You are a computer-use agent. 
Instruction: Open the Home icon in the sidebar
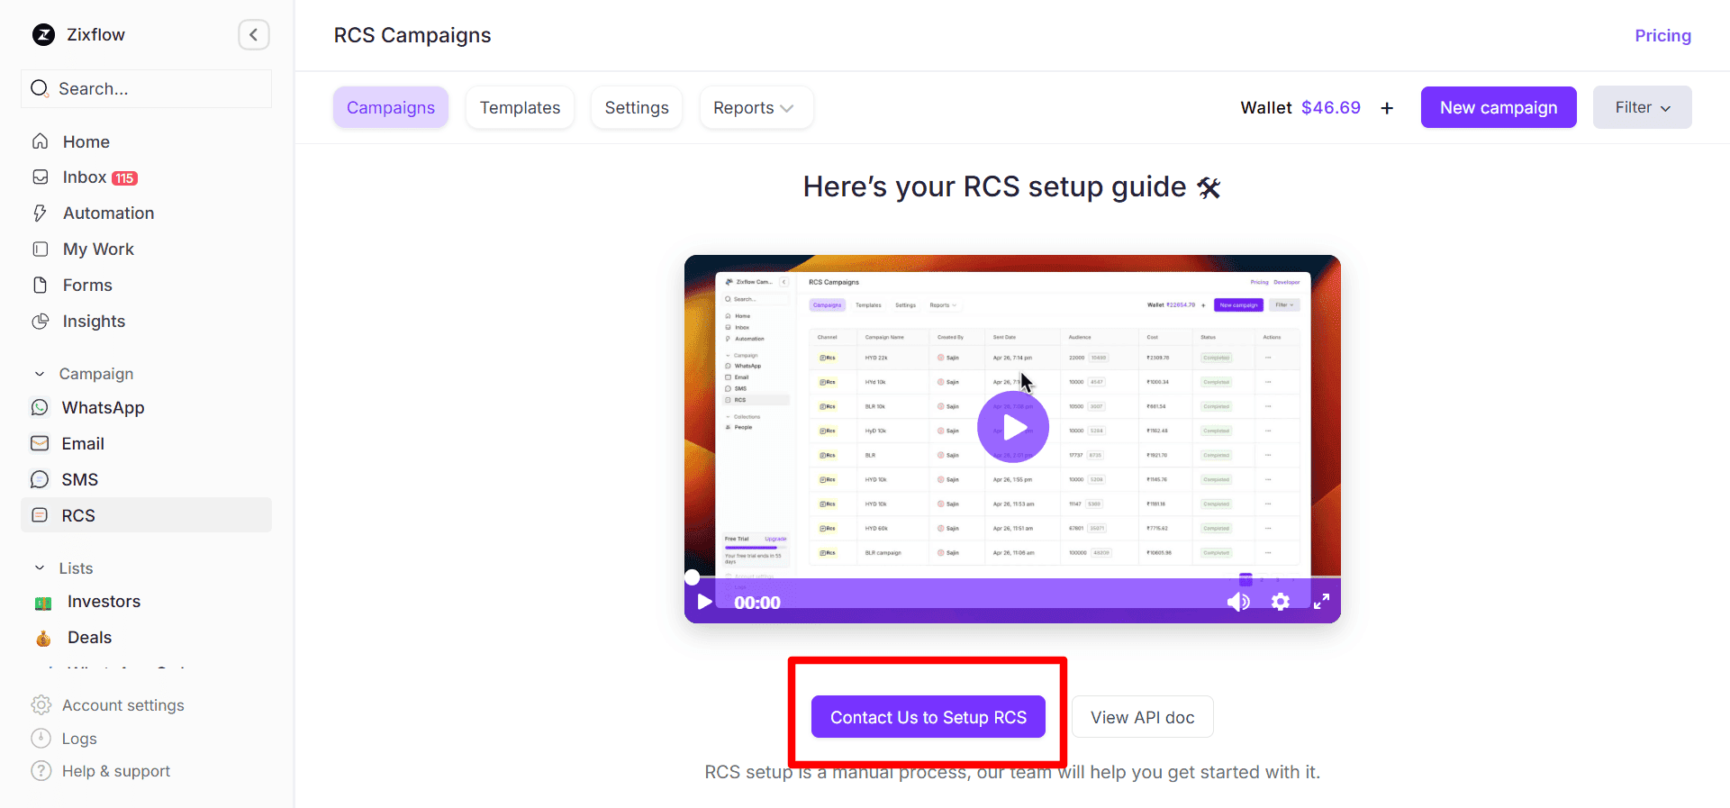[x=40, y=141]
